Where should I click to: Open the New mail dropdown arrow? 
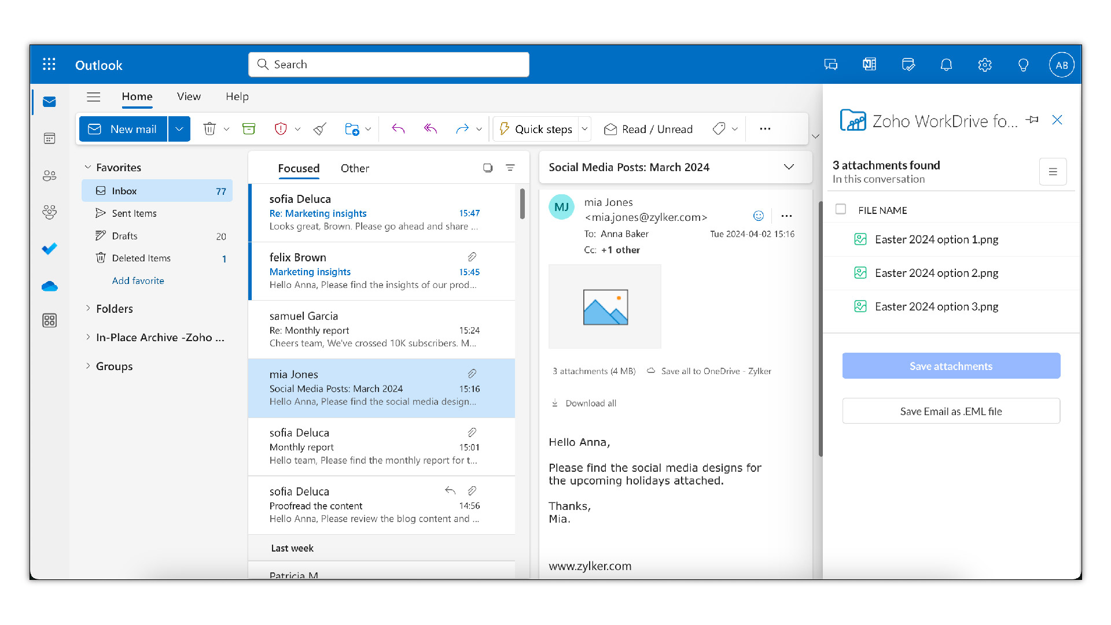179,129
